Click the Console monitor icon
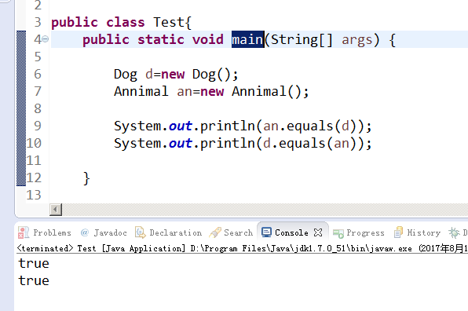The image size is (468, 311). point(266,232)
